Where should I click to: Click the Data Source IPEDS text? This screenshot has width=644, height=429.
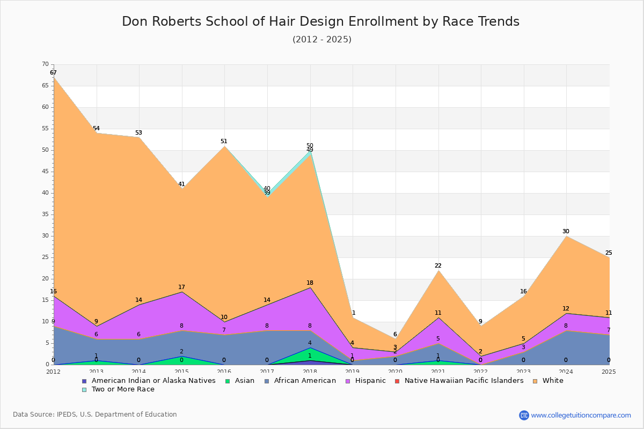pos(95,415)
